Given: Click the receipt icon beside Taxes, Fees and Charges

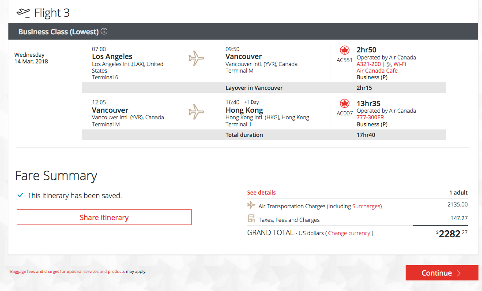Looking at the screenshot, I should click(251, 218).
